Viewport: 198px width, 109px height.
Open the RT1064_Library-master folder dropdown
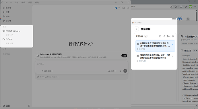tap(48, 77)
